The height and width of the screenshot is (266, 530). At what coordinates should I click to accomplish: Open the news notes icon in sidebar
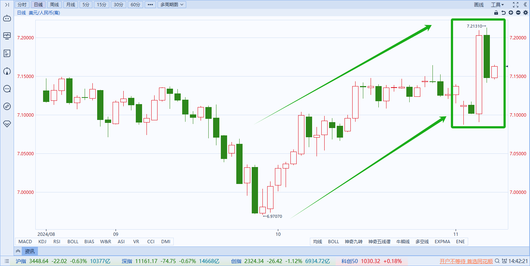point(7,53)
